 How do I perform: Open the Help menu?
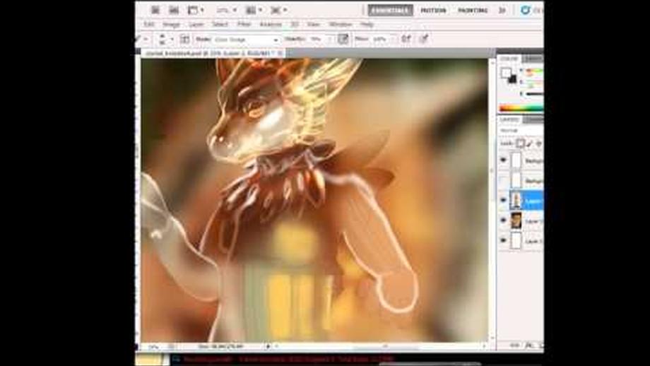[367, 25]
